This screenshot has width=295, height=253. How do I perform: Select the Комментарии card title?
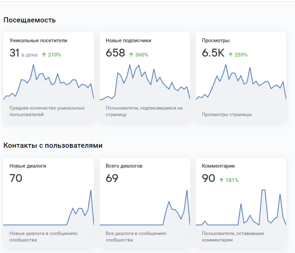coord(218,166)
